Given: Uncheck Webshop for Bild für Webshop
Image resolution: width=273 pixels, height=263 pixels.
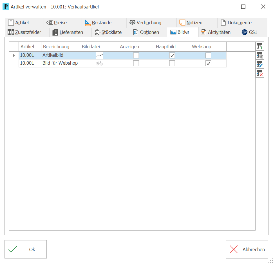Looking at the screenshot, I should [x=208, y=63].
